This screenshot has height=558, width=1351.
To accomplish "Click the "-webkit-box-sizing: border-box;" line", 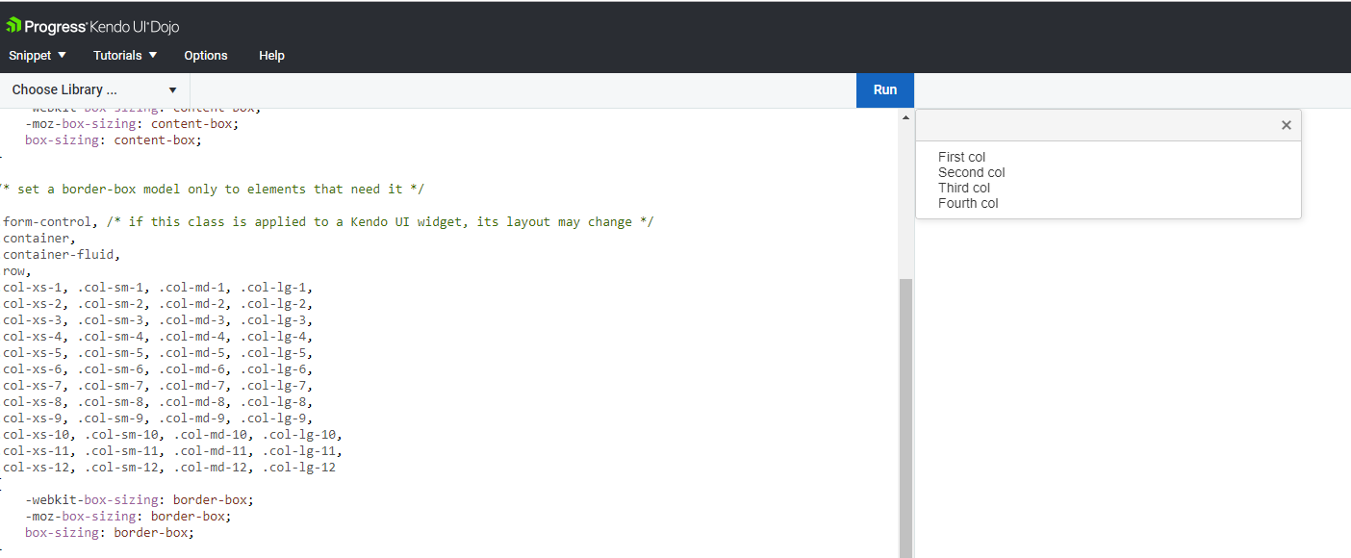I will coord(140,500).
